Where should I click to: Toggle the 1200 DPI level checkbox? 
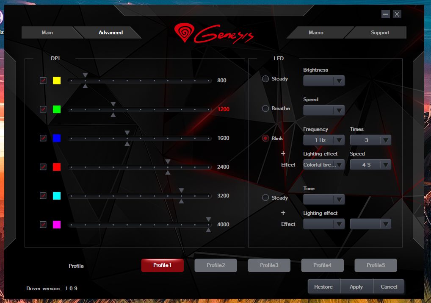click(x=43, y=109)
